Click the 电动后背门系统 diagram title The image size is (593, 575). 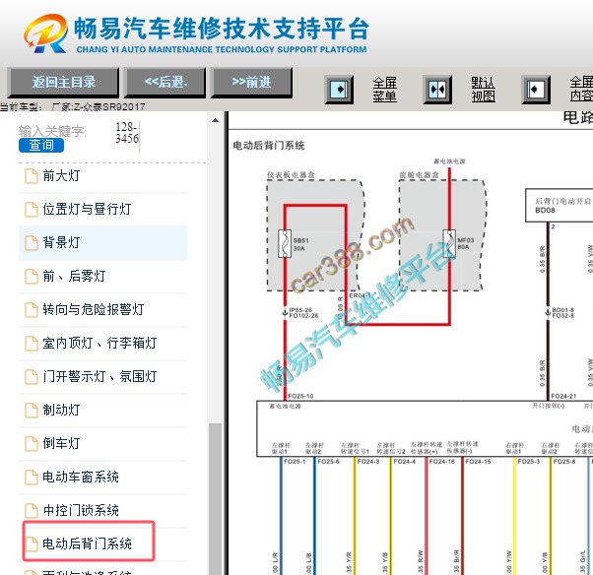[269, 146]
